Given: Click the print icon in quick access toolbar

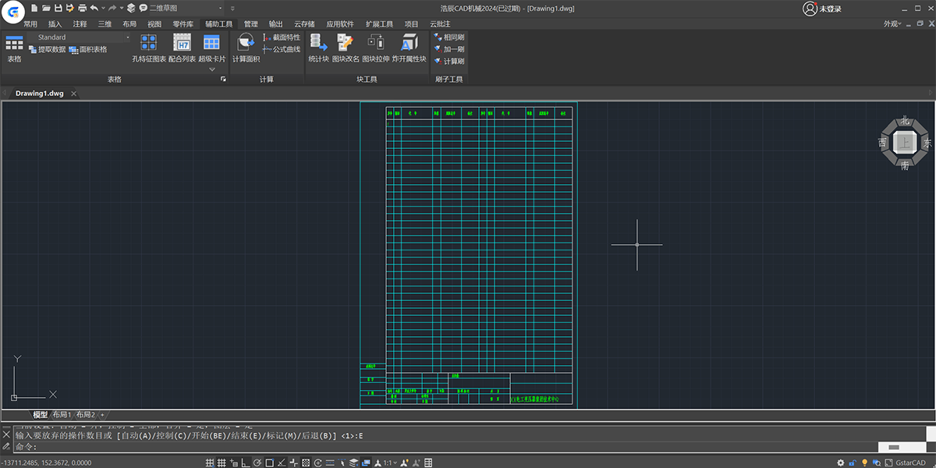Looking at the screenshot, I should click(x=82, y=8).
